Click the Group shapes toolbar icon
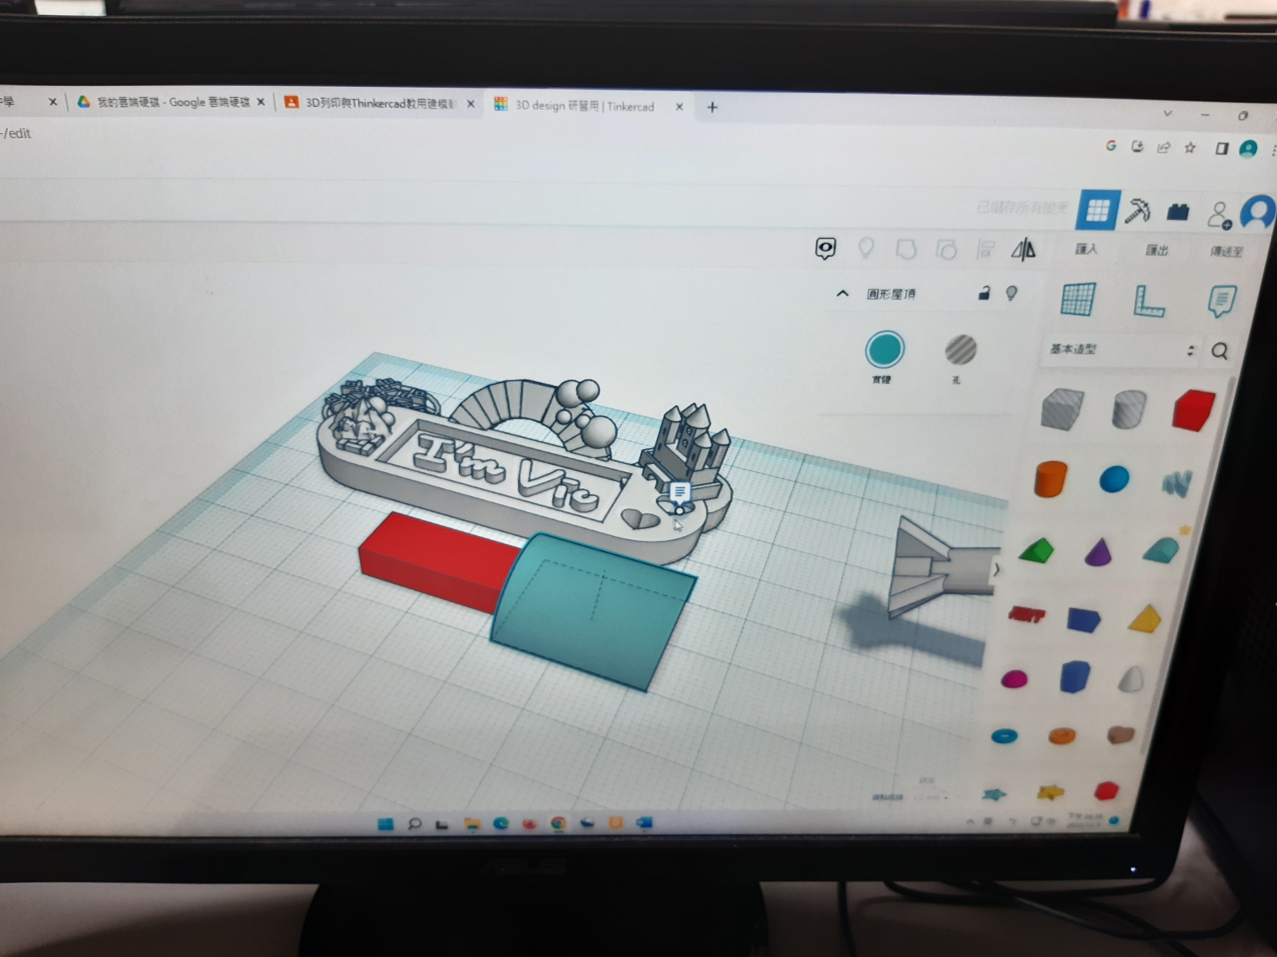Viewport: 1277px width, 957px height. click(906, 250)
